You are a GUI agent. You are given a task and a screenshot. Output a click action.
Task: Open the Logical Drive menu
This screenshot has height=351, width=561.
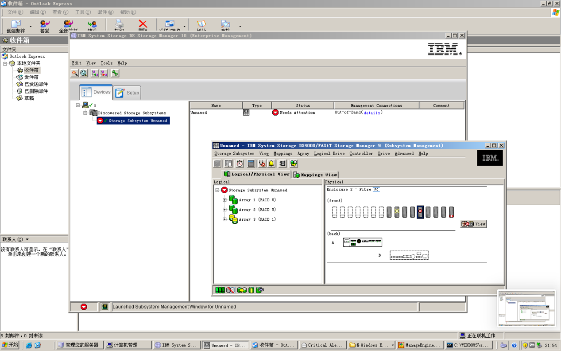[329, 154]
